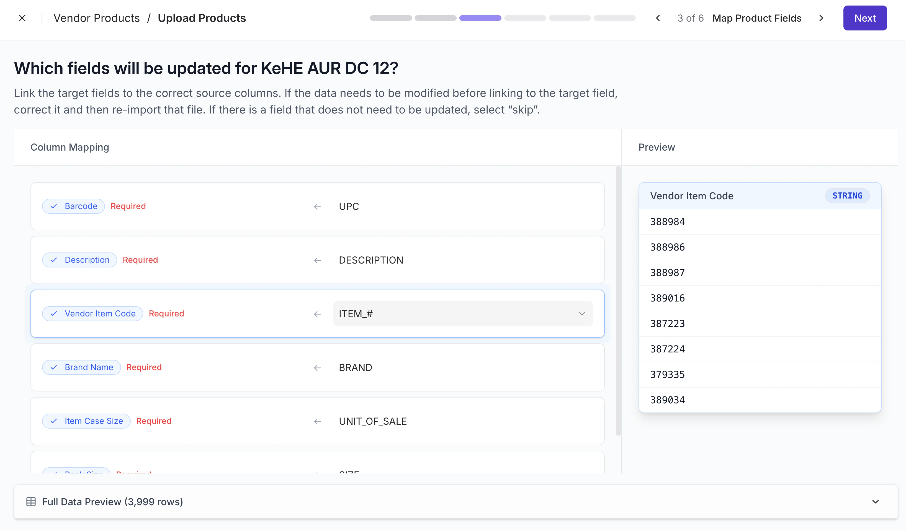This screenshot has width=906, height=531.
Task: Go to previous step chevron
Action: tap(658, 18)
